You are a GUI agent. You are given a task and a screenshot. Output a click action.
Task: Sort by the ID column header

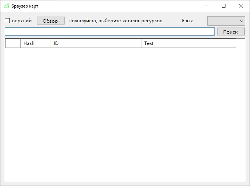tap(96, 43)
